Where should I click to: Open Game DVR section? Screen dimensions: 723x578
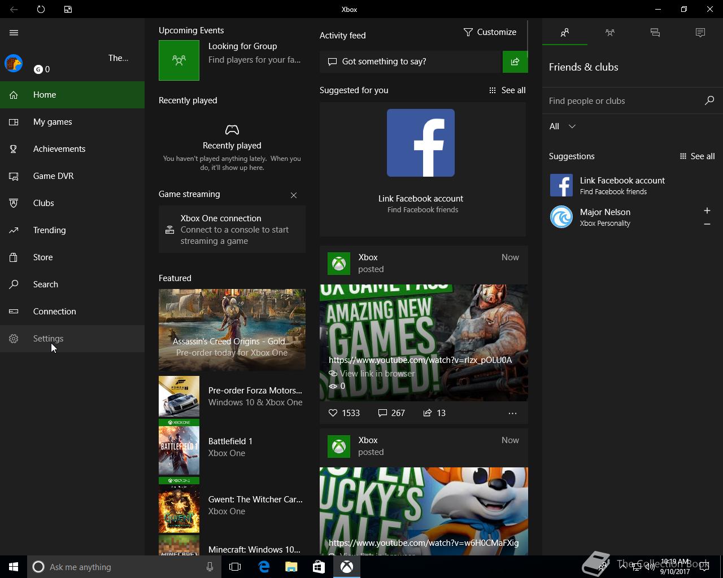click(72, 176)
